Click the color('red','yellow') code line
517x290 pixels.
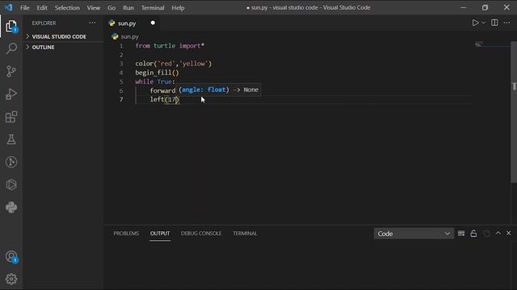coord(174,64)
